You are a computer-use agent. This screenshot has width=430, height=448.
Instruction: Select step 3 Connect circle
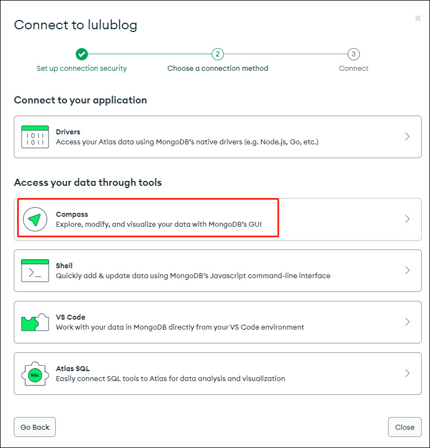[354, 54]
